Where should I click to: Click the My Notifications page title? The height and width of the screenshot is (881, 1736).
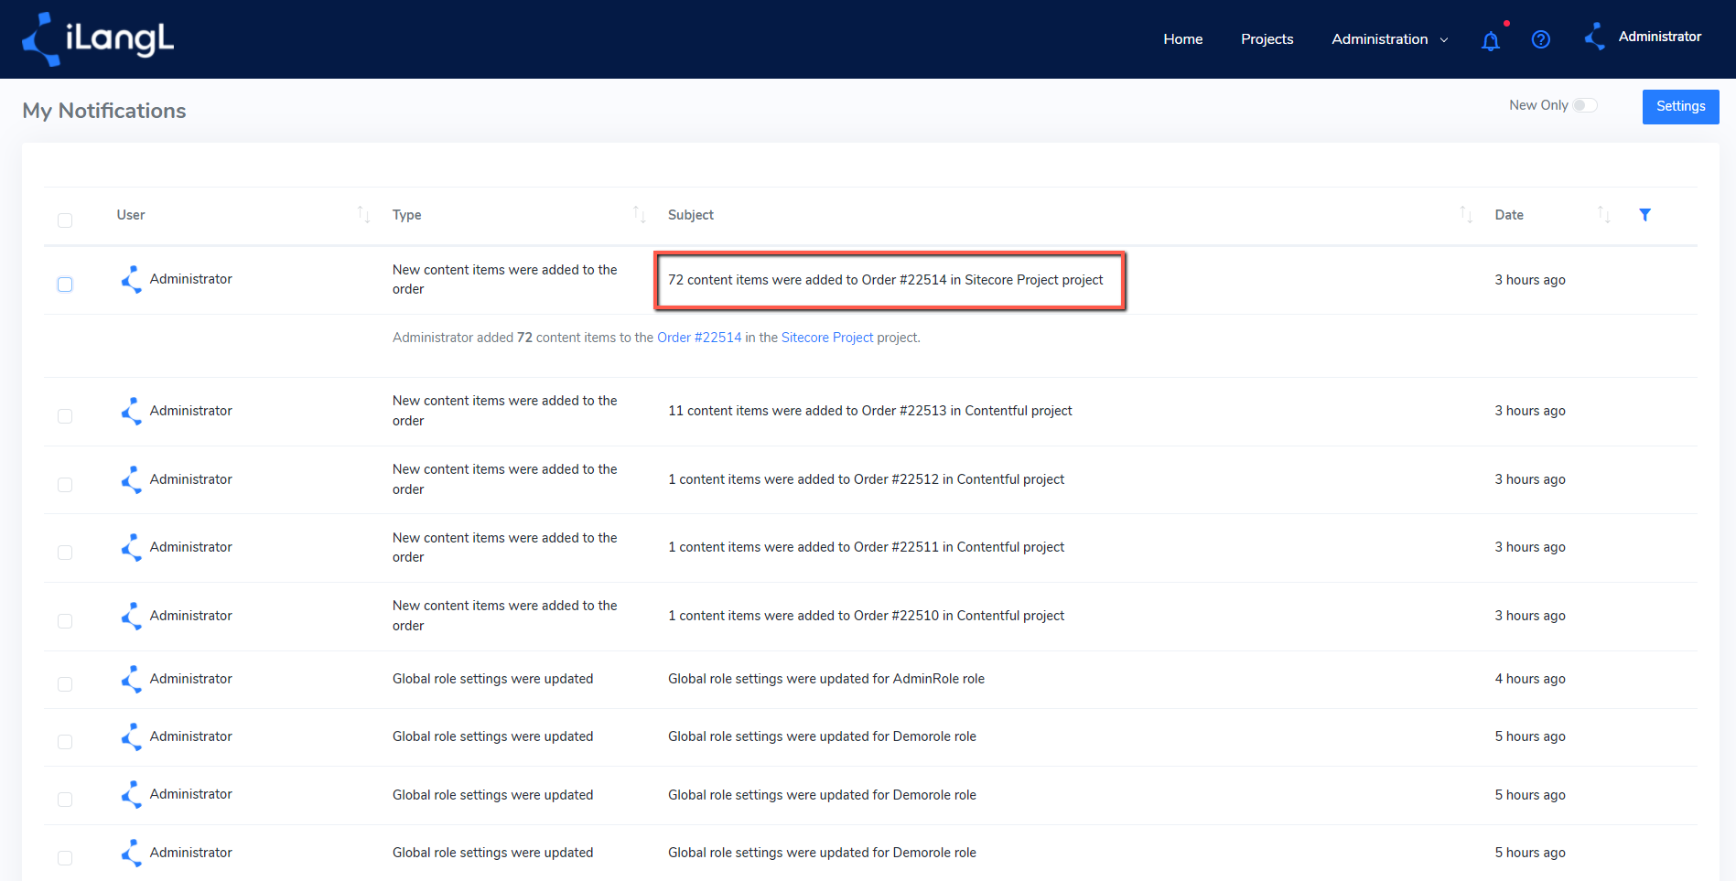[x=104, y=111]
